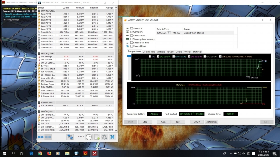Click the volume icon in the system tray
Screen dimensions: 280x157
pyautogui.click(x=244, y=153)
